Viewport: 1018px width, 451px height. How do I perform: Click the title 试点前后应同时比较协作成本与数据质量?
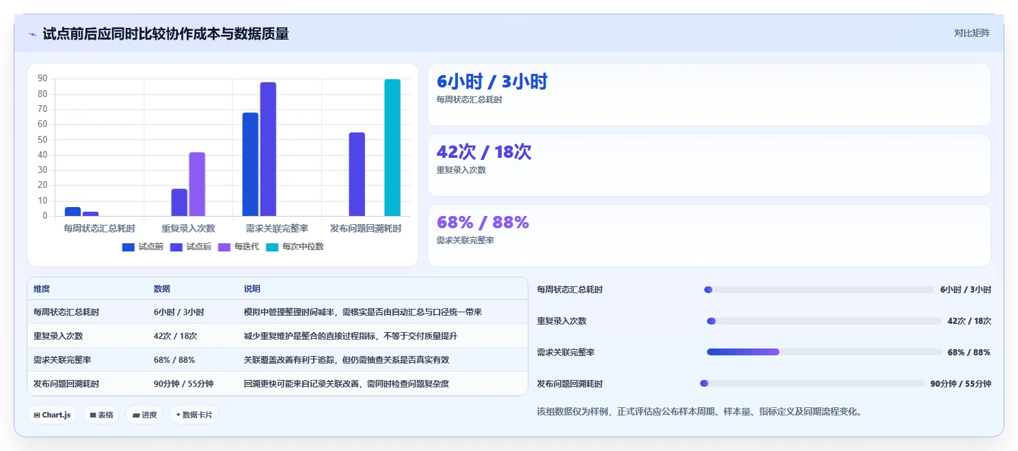[x=165, y=33]
